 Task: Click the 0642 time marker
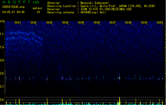pos(34,23)
